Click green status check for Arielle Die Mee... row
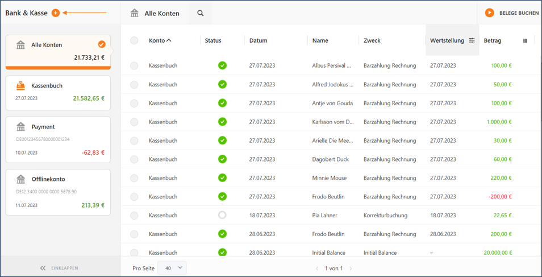This screenshot has width=542, height=277. (x=222, y=140)
